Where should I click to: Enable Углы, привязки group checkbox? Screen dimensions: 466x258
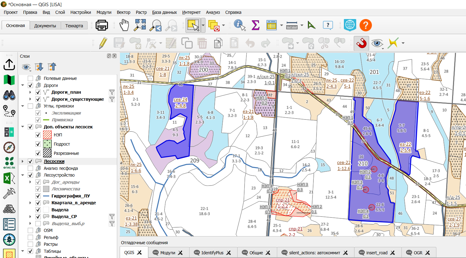30,106
